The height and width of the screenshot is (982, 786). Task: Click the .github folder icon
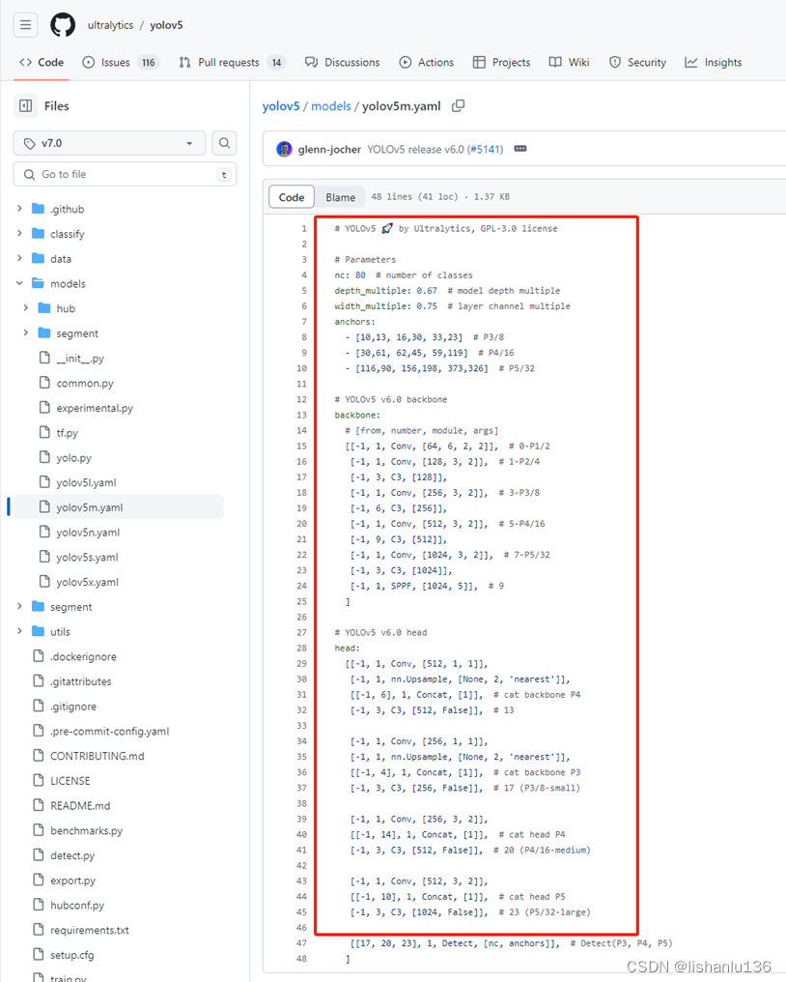click(x=39, y=209)
